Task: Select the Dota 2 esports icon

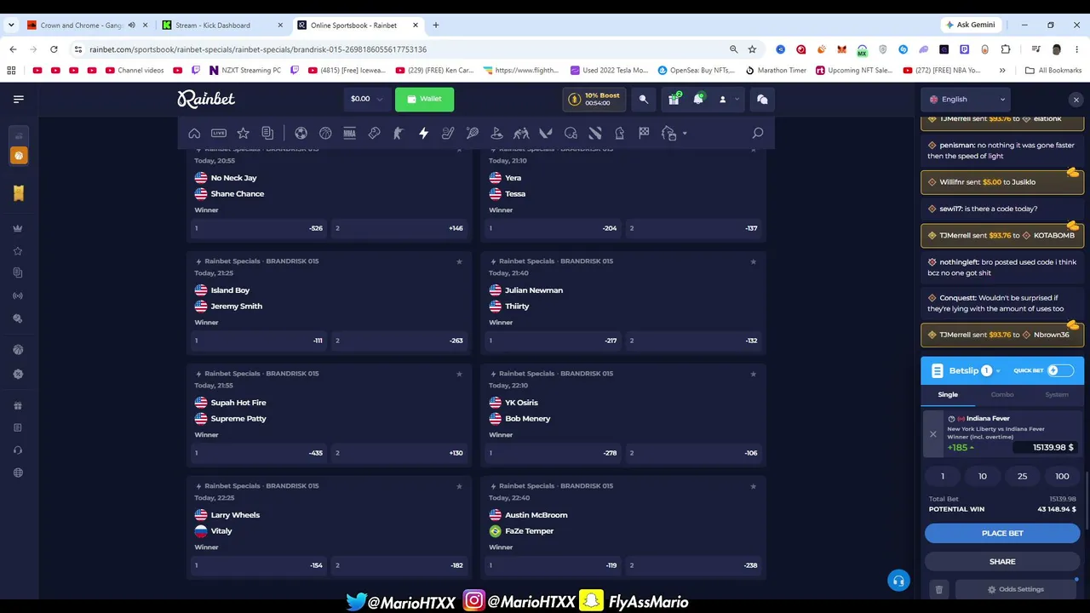Action: pos(595,133)
